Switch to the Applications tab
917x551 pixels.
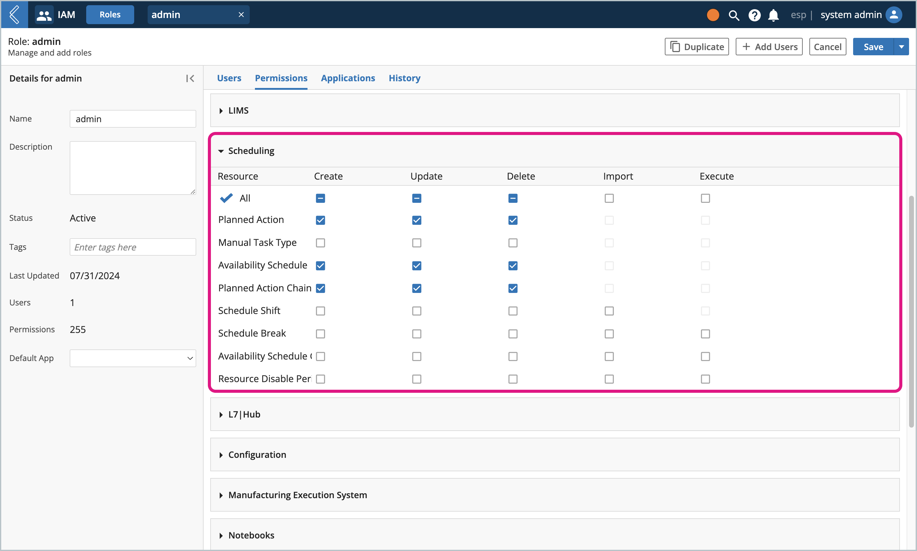348,78
